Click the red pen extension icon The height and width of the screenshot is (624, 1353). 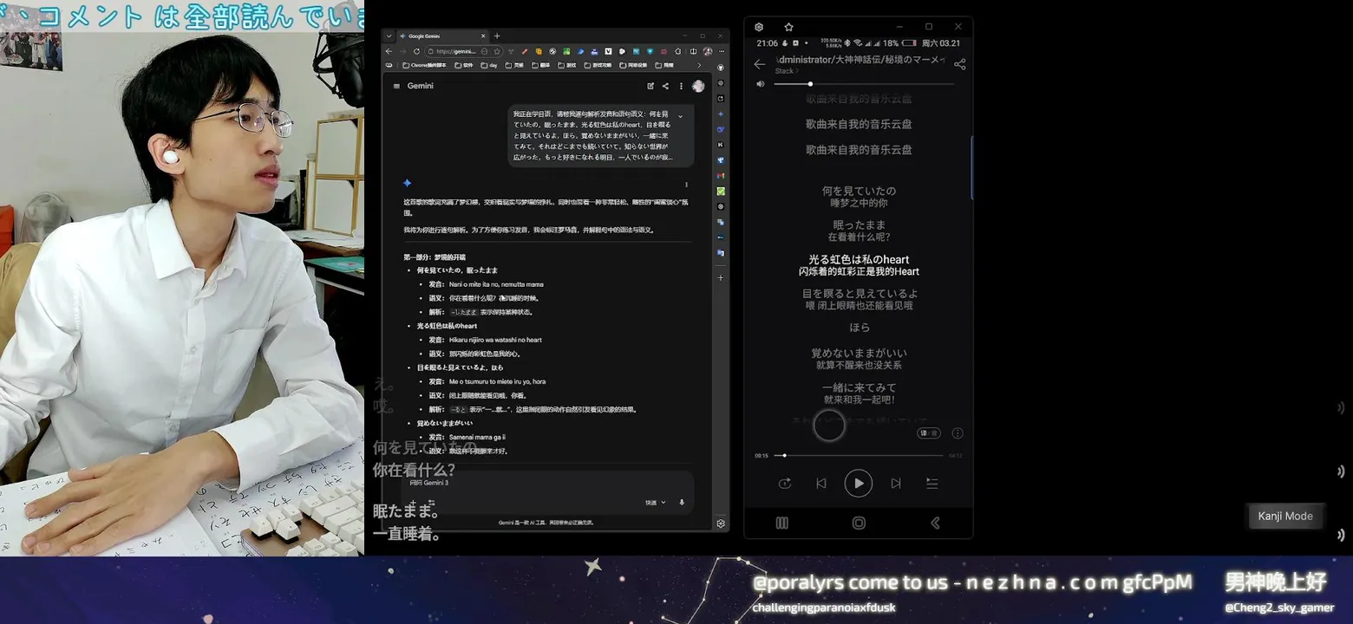pos(525,51)
